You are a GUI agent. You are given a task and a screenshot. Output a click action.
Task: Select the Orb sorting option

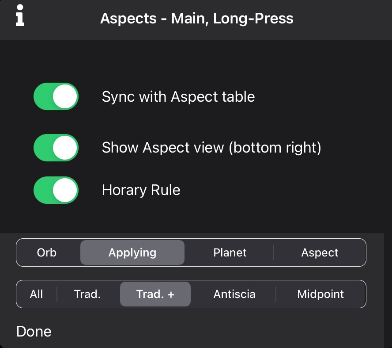coord(48,252)
